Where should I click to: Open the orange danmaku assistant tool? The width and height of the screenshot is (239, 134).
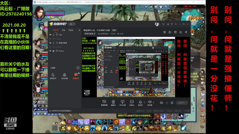click(x=76, y=76)
